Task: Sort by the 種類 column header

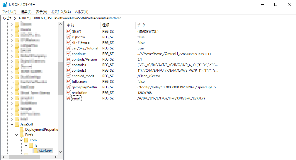Action: (118, 25)
